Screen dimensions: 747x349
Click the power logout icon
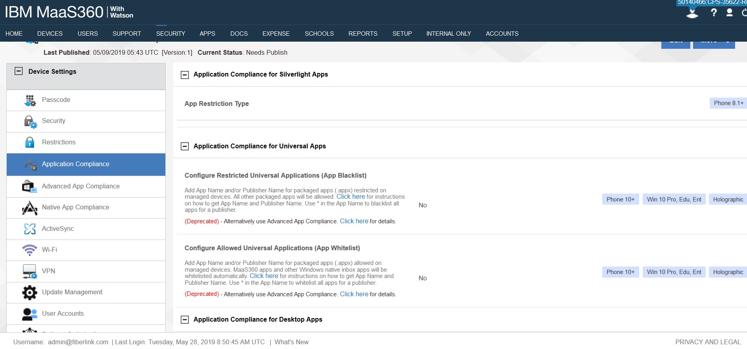point(744,13)
